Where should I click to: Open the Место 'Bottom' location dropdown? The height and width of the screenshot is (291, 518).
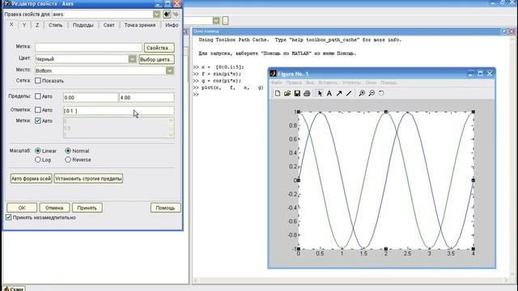170,70
